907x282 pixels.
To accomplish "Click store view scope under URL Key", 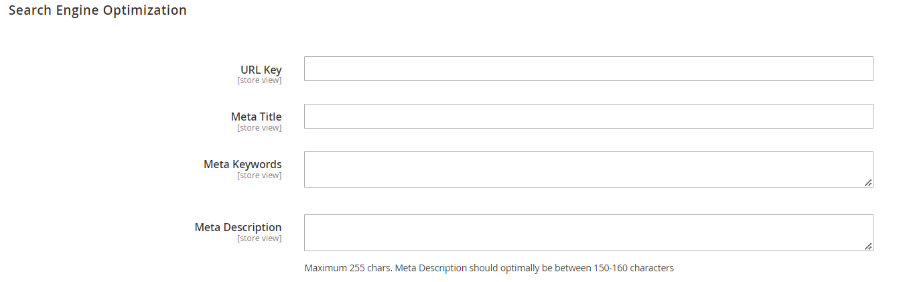I will coord(259,80).
